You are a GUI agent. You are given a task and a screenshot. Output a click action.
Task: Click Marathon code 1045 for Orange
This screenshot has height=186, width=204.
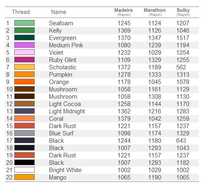click(155, 82)
